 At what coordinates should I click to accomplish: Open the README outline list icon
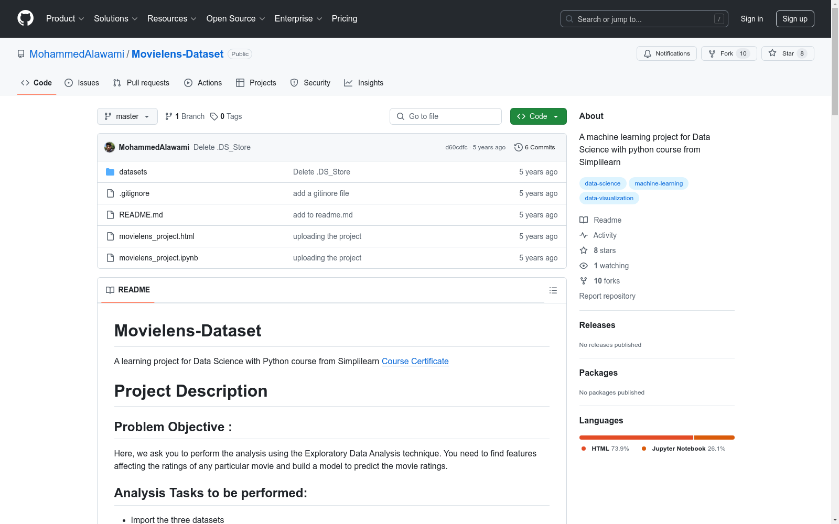tap(553, 290)
